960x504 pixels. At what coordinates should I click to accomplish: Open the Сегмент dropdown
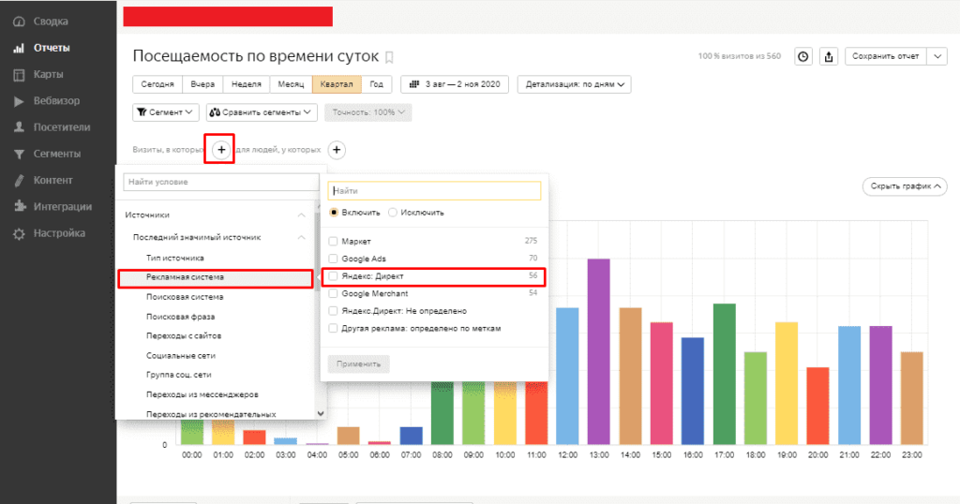165,112
